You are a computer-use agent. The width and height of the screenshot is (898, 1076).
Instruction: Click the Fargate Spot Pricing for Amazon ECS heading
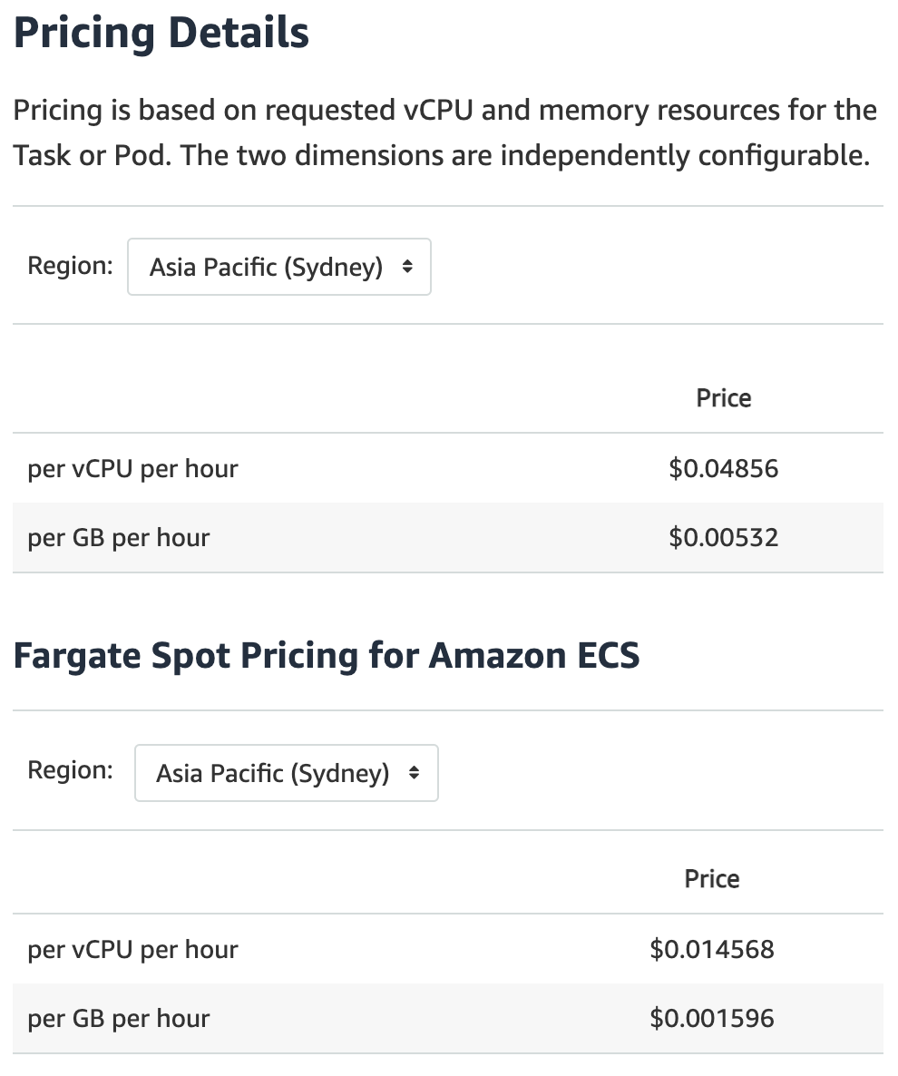[327, 655]
